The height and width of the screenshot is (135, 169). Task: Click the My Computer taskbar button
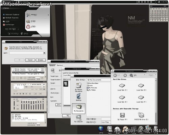(23, 2)
